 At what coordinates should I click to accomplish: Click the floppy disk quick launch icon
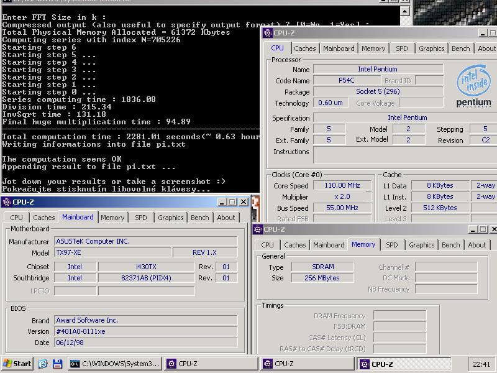point(57,364)
